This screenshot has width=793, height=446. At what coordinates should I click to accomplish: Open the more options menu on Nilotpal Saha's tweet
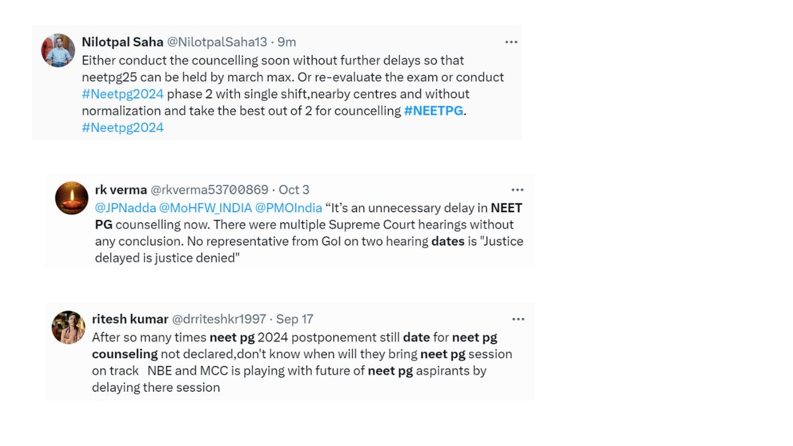click(x=511, y=42)
